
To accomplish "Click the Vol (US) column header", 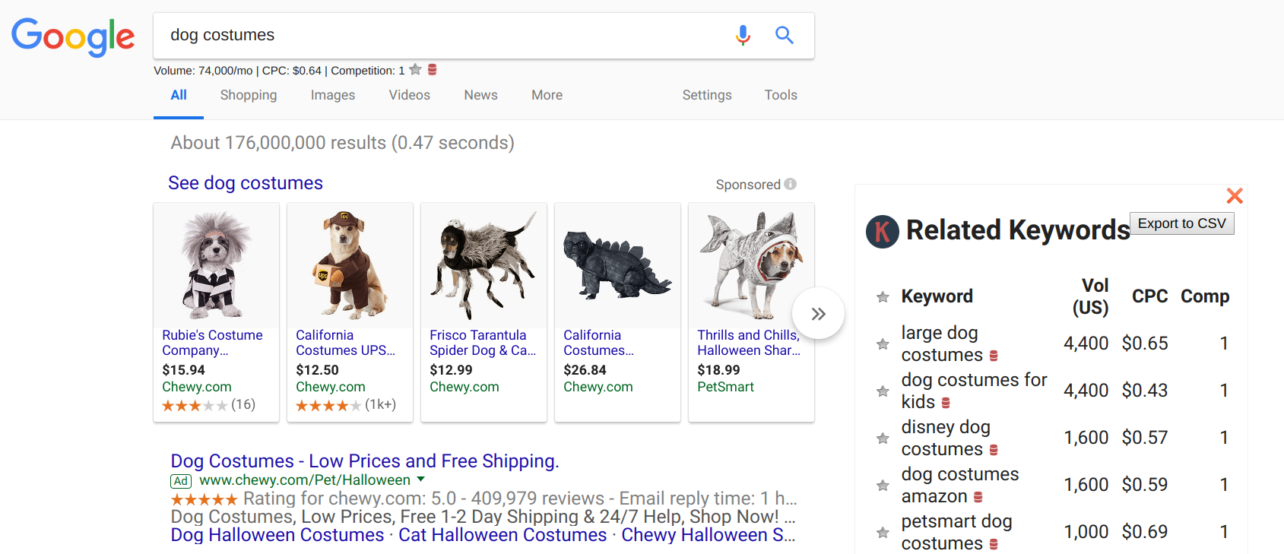I will coord(1091,296).
